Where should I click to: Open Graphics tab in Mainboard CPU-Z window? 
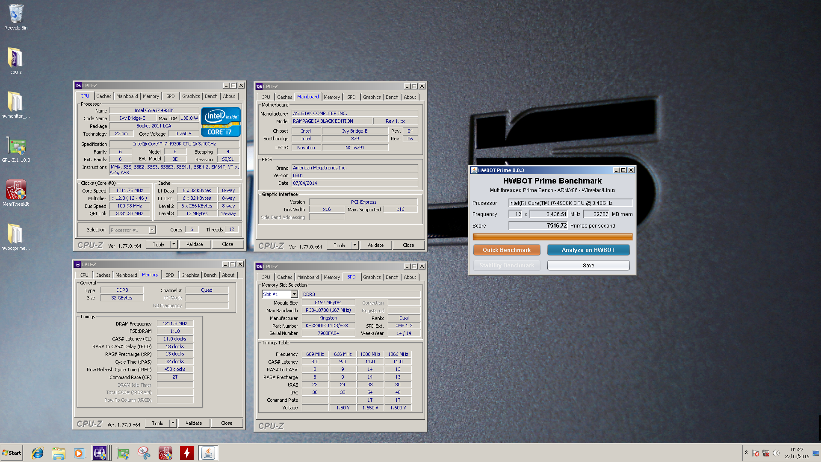(x=372, y=97)
